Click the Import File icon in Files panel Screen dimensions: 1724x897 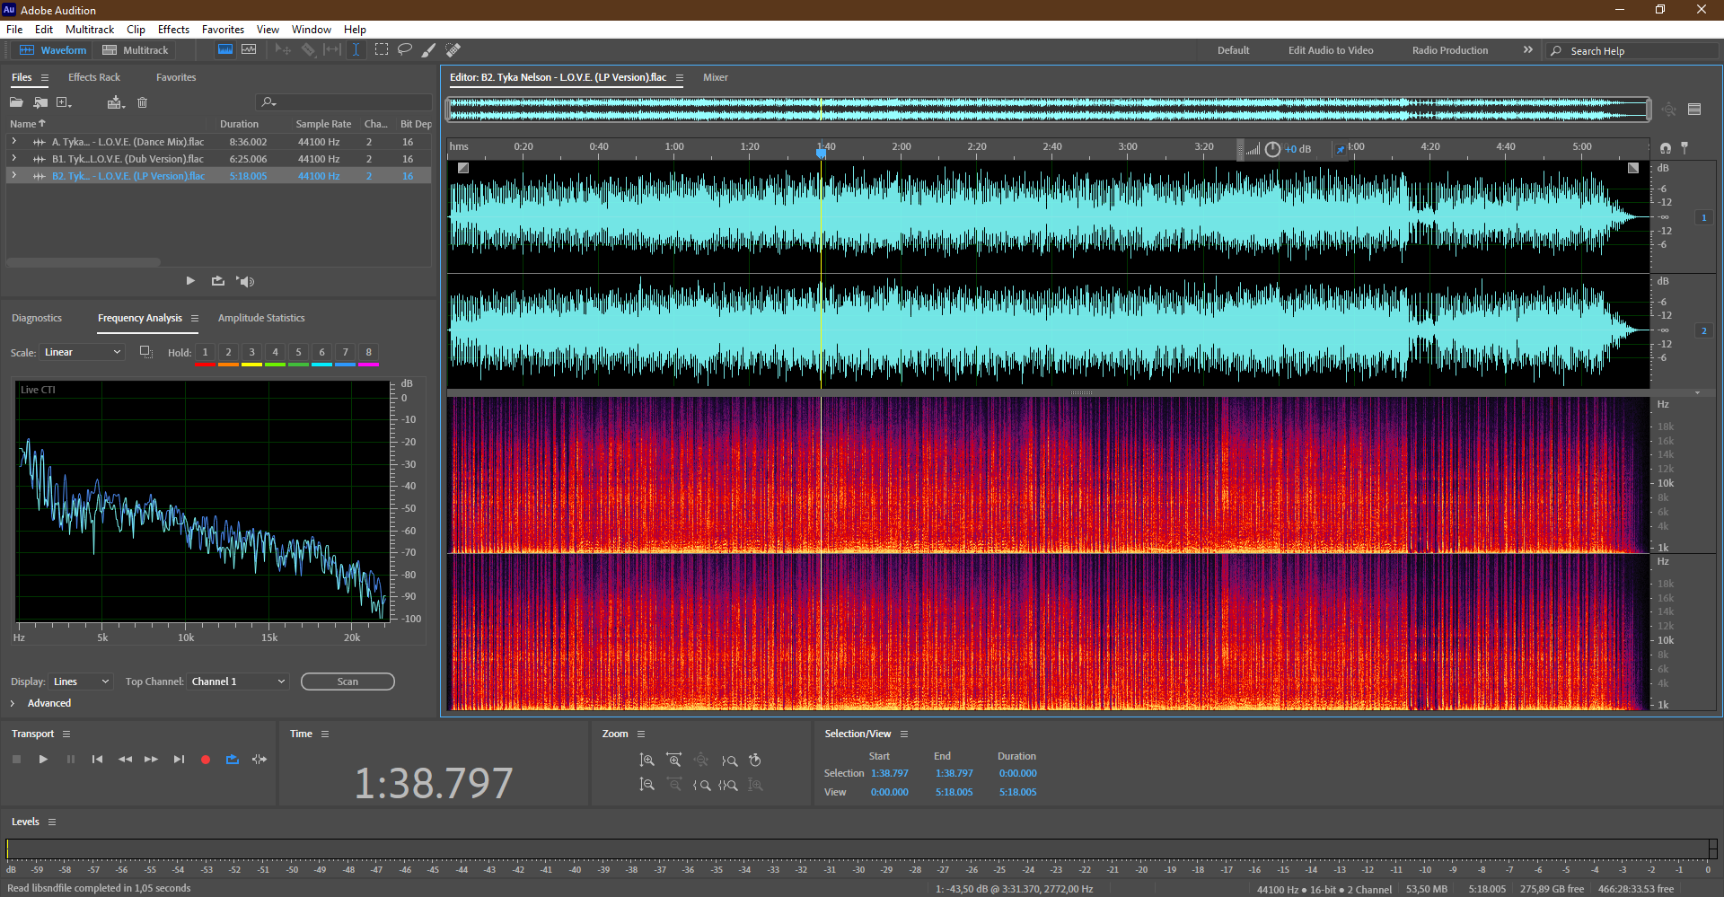point(40,102)
